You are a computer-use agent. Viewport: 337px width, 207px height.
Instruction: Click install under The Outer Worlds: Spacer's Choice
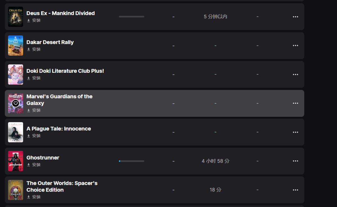pyautogui.click(x=34, y=197)
